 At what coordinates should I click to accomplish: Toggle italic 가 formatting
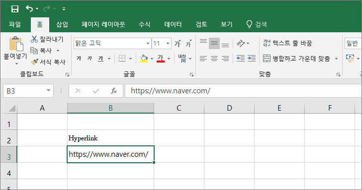pyautogui.click(x=90, y=59)
